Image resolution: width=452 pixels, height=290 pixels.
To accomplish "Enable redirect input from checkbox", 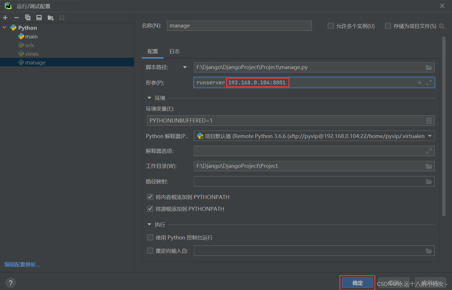I will (x=150, y=251).
